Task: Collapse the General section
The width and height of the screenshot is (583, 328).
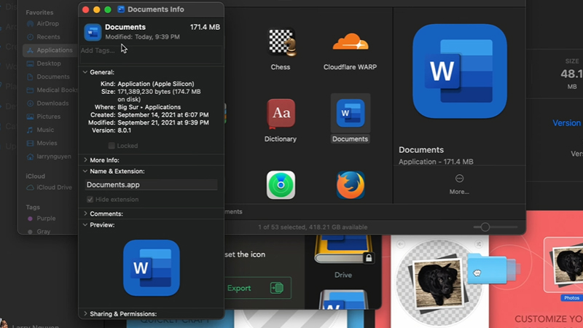Action: point(85,72)
